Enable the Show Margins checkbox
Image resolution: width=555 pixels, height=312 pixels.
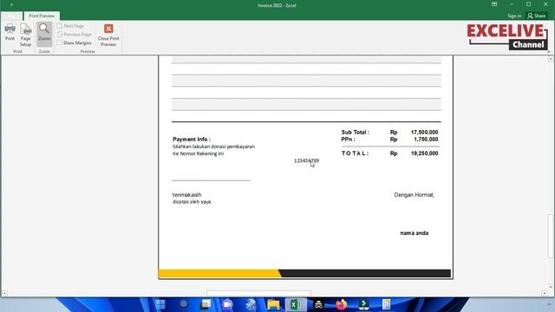pyautogui.click(x=59, y=42)
